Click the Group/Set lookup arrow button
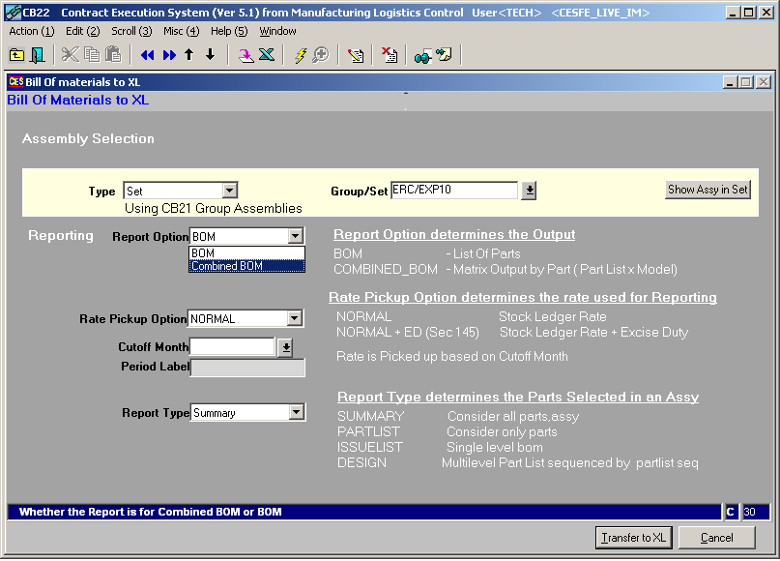The image size is (780, 561). coord(529,191)
